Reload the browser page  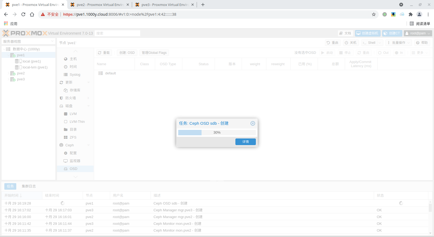pyautogui.click(x=23, y=14)
